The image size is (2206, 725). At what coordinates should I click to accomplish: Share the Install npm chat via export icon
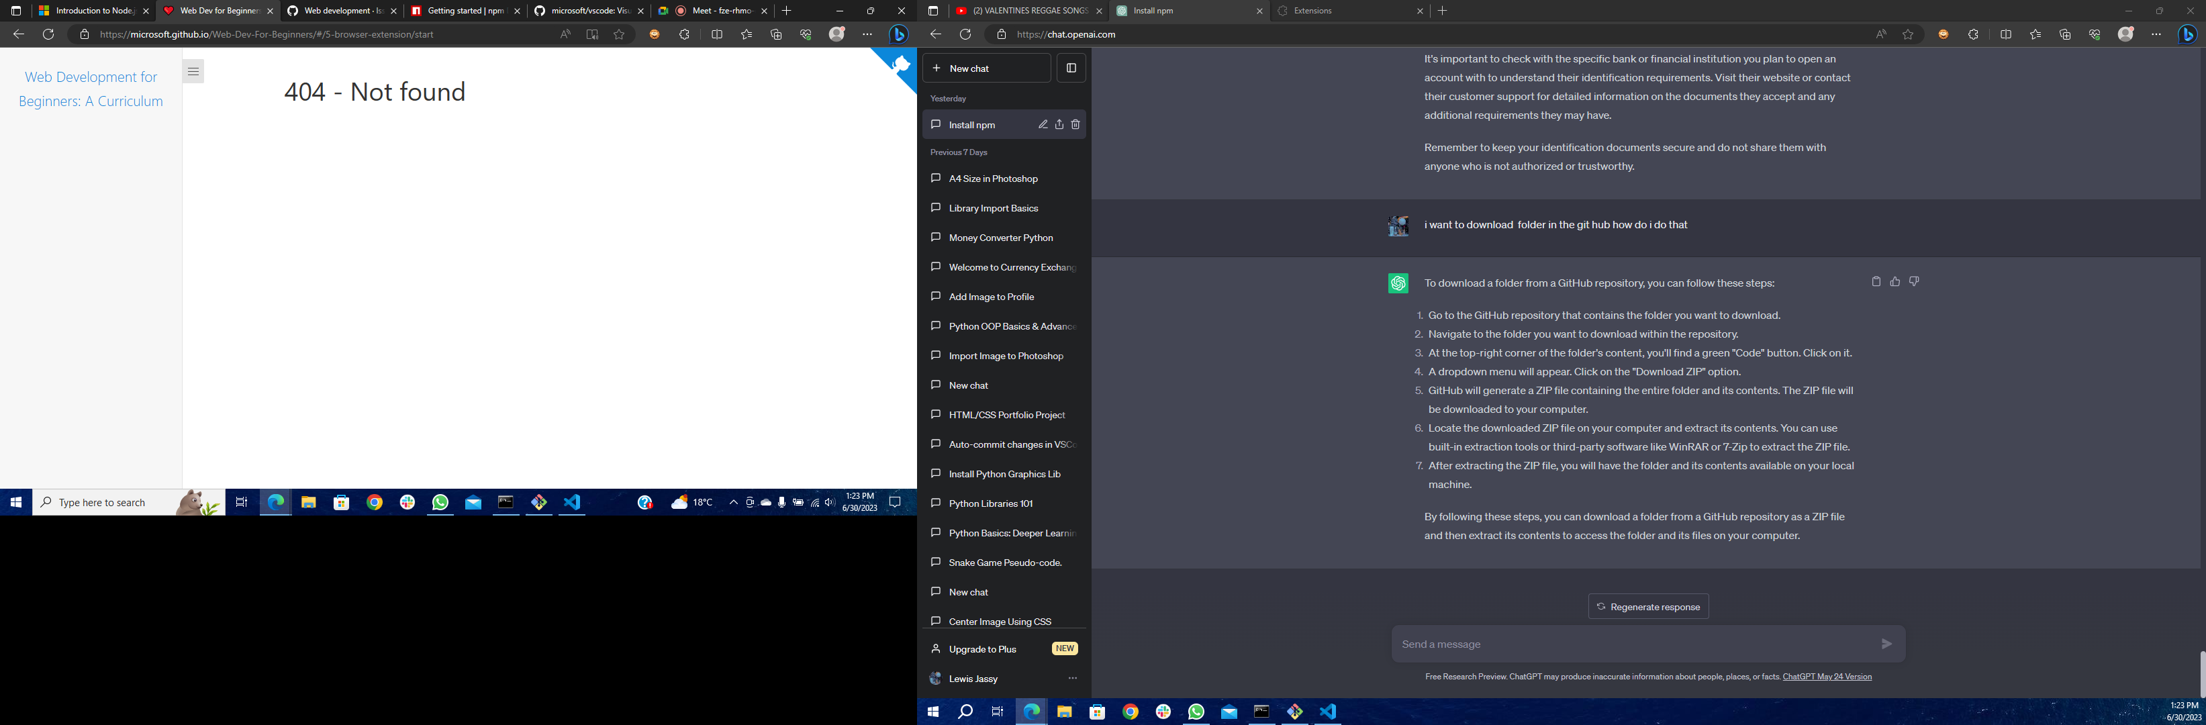[x=1059, y=124]
